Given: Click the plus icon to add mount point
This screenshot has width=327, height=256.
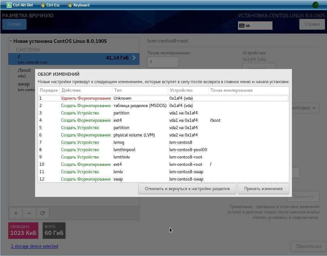Looking at the screenshot, I should point(16,213).
